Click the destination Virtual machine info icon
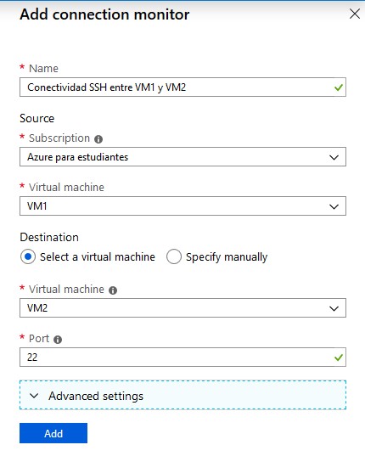The width and height of the screenshot is (365, 473). coord(113,290)
